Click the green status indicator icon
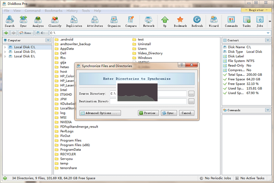The height and width of the screenshot is (183, 274). point(5,178)
